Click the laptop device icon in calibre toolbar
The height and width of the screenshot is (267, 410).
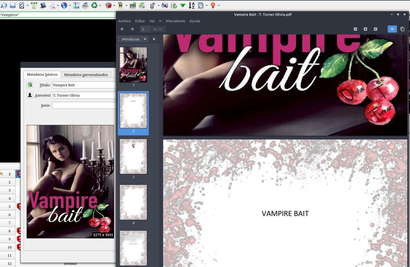click(12, 5)
